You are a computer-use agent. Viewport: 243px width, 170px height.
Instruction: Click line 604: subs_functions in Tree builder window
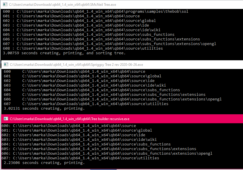point(86,144)
